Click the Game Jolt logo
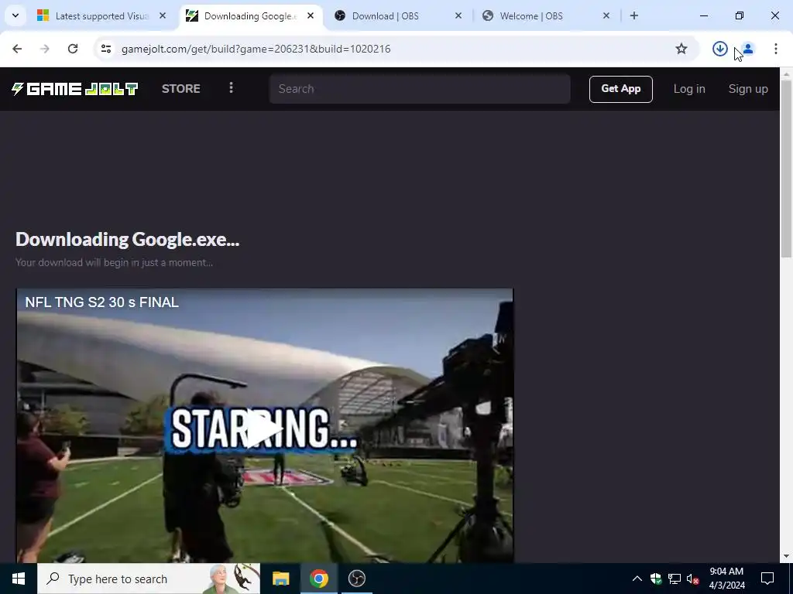Screen dimensions: 793x594 75,89
